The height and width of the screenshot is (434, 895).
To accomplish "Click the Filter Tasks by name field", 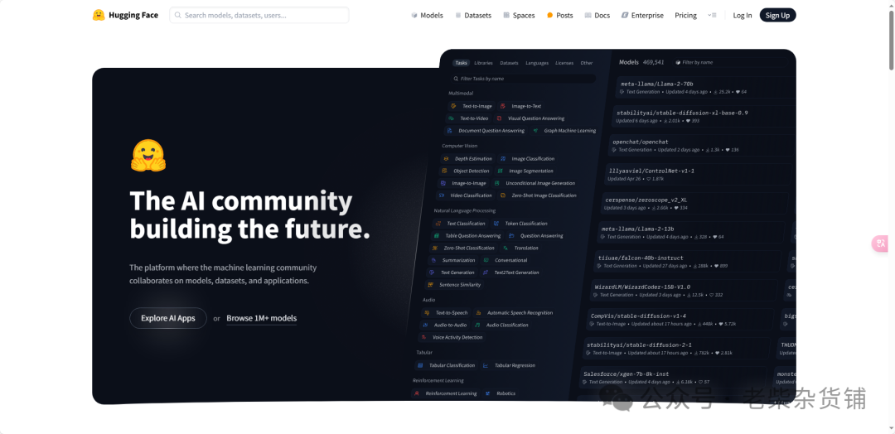I will [x=524, y=79].
